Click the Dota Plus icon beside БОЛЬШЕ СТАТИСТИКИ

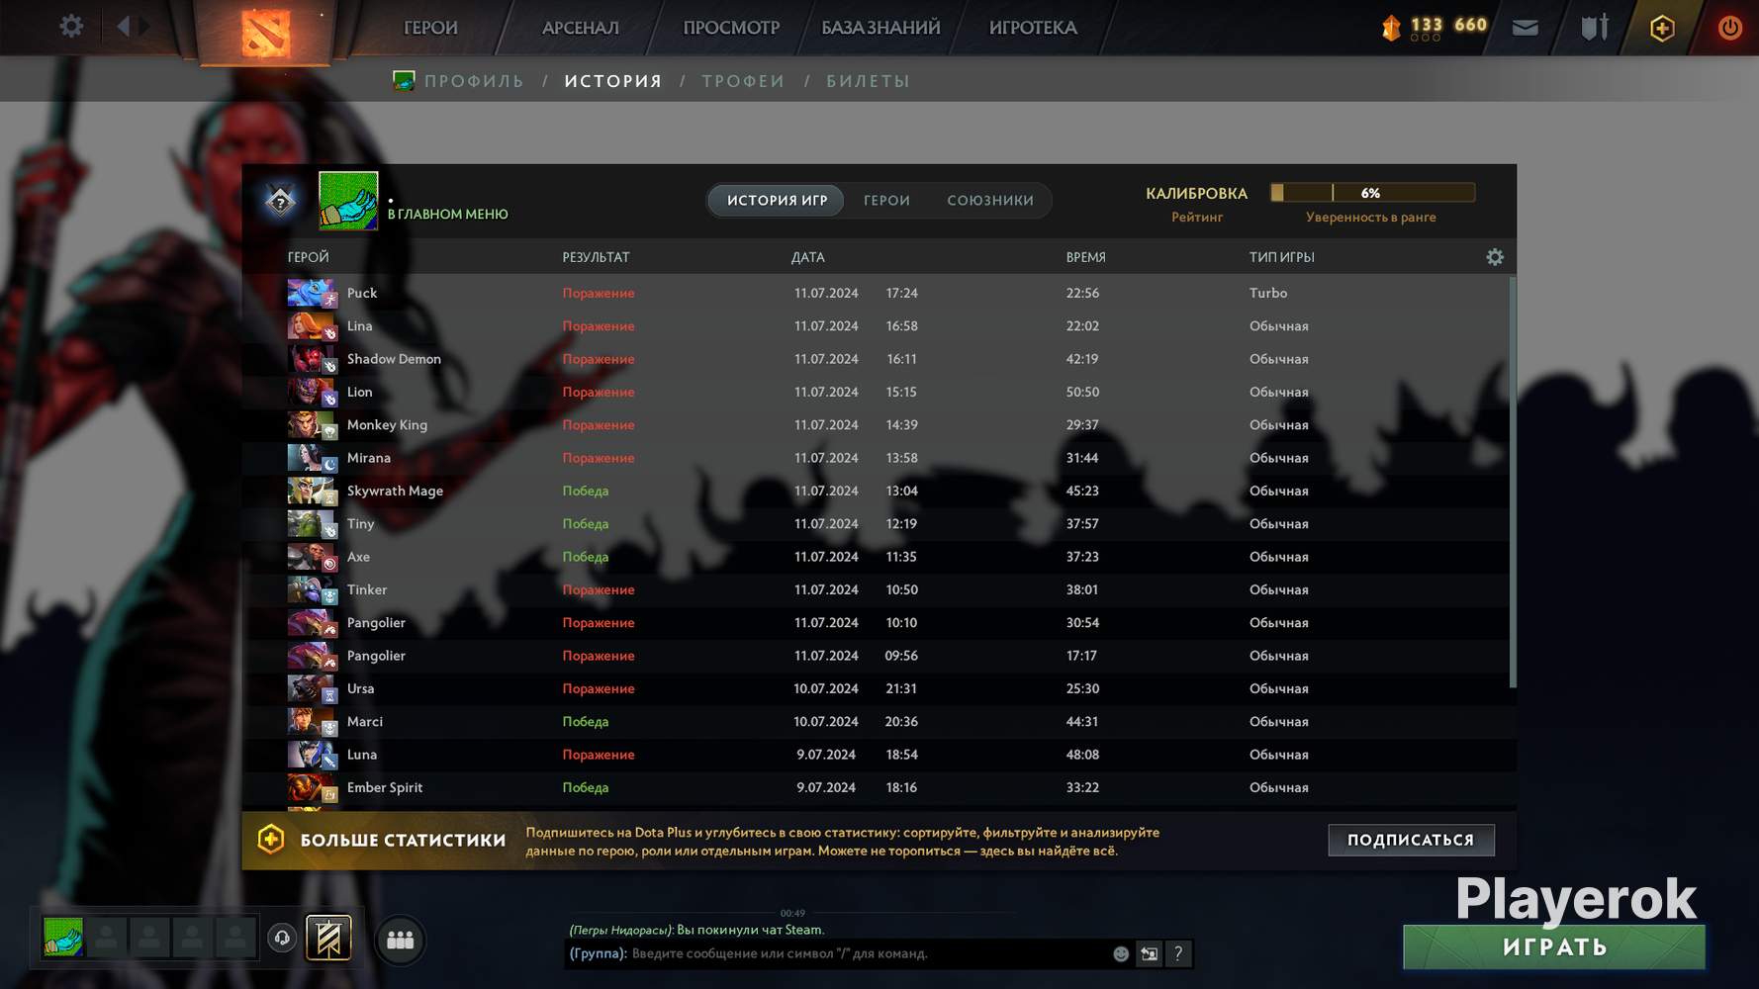[271, 840]
